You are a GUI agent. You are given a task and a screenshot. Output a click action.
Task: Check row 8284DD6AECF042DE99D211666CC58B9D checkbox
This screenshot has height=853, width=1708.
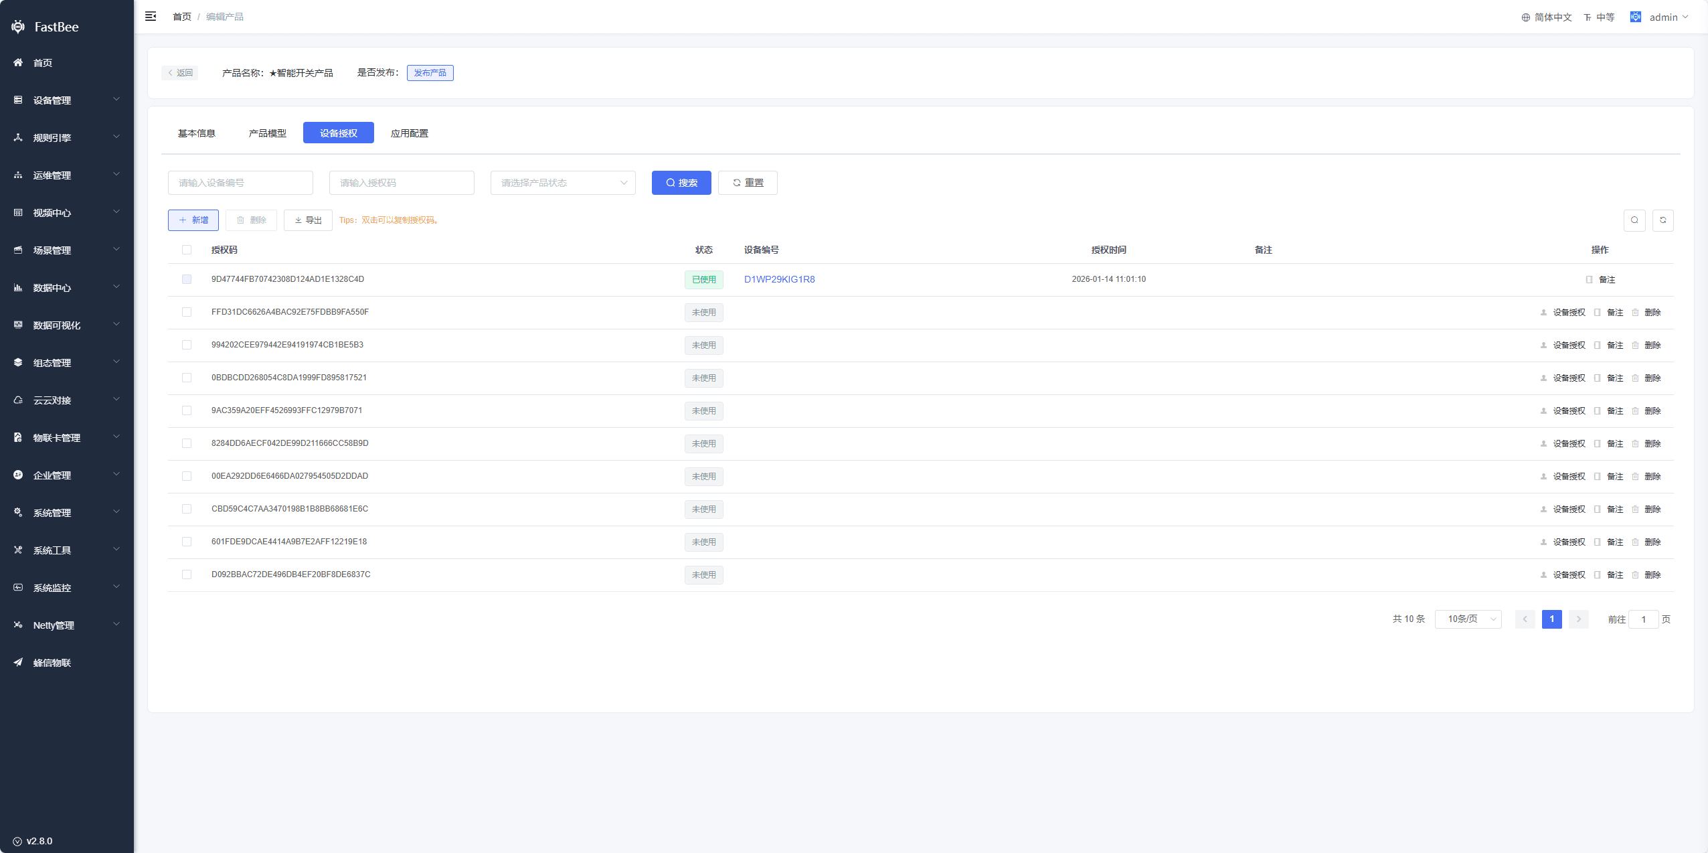click(187, 443)
